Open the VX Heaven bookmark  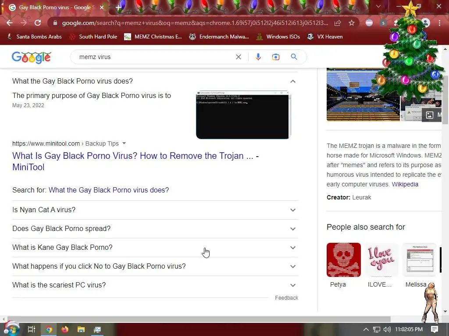[x=325, y=37]
